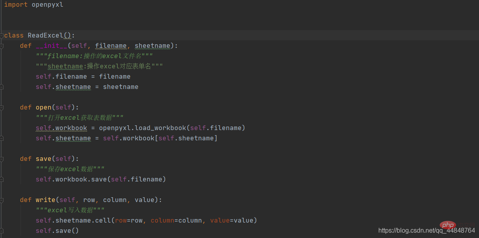Collapse the save method fold marker

pyautogui.click(x=2, y=159)
